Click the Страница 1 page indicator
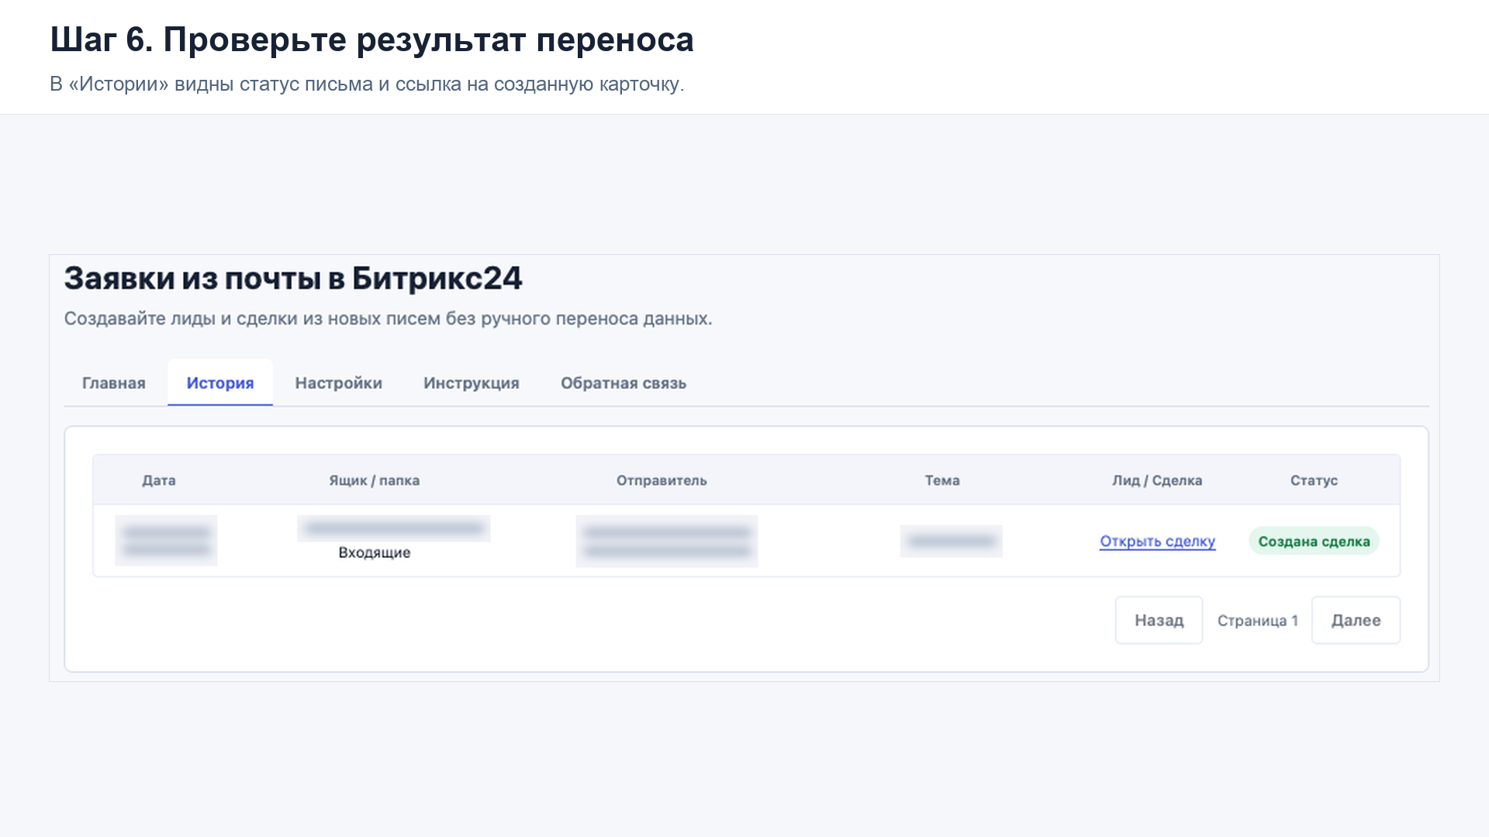The height and width of the screenshot is (837, 1489). pyautogui.click(x=1257, y=621)
